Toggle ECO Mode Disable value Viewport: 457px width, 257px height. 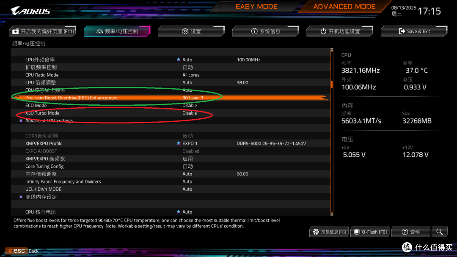(x=190, y=105)
